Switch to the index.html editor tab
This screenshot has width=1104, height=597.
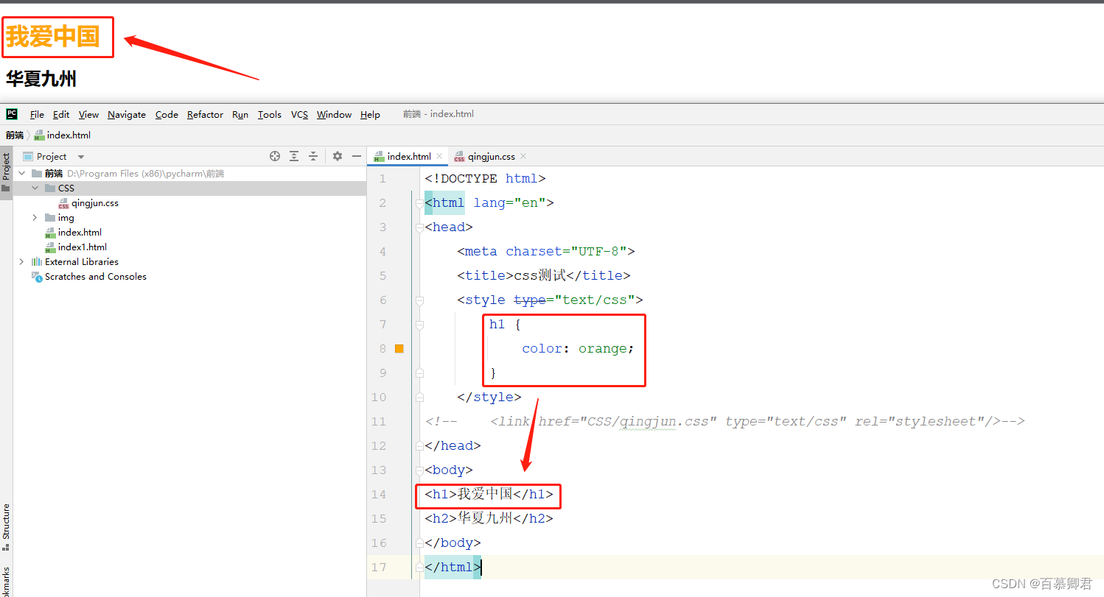click(409, 157)
